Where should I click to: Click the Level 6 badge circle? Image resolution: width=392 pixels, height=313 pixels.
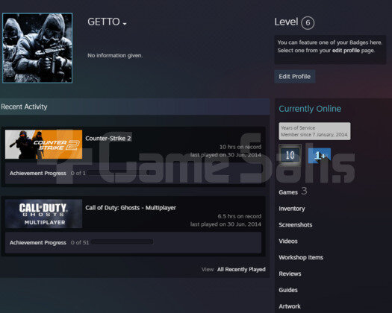click(308, 22)
